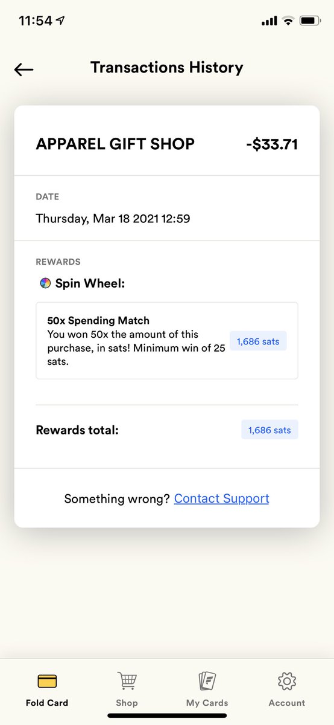Tap the Fold Card icon
Screen dimensions: 334x725
47,681
